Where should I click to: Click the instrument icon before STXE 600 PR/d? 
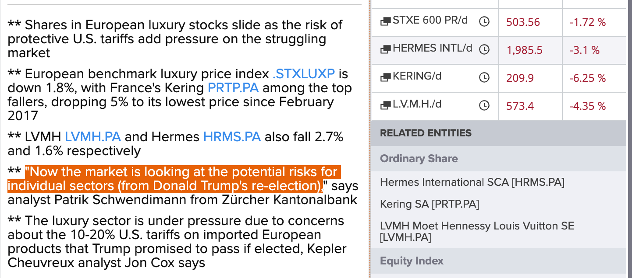(385, 21)
